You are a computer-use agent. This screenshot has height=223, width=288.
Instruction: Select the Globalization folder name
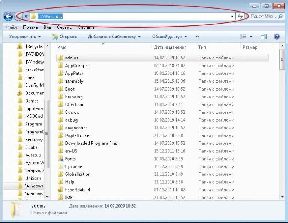click(x=78, y=174)
